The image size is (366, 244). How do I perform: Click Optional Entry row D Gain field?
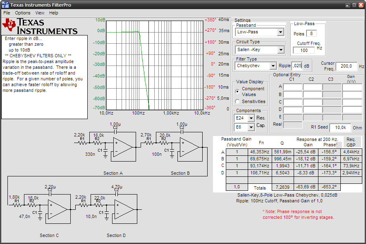click(352, 110)
